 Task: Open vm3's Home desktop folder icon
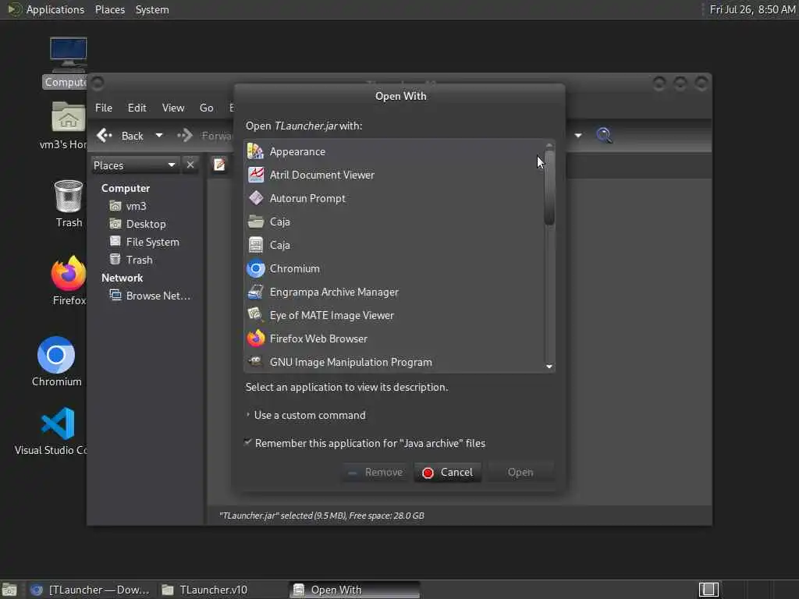(69, 117)
